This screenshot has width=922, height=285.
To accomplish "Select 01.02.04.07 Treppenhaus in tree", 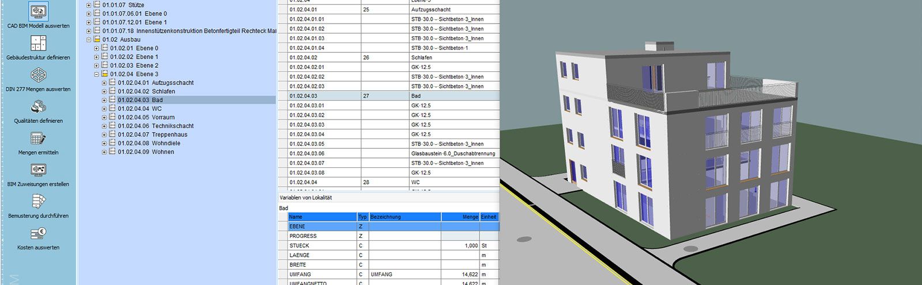I will click(x=152, y=134).
